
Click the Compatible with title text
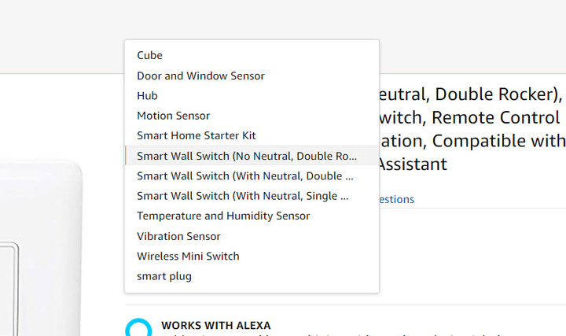[499, 141]
